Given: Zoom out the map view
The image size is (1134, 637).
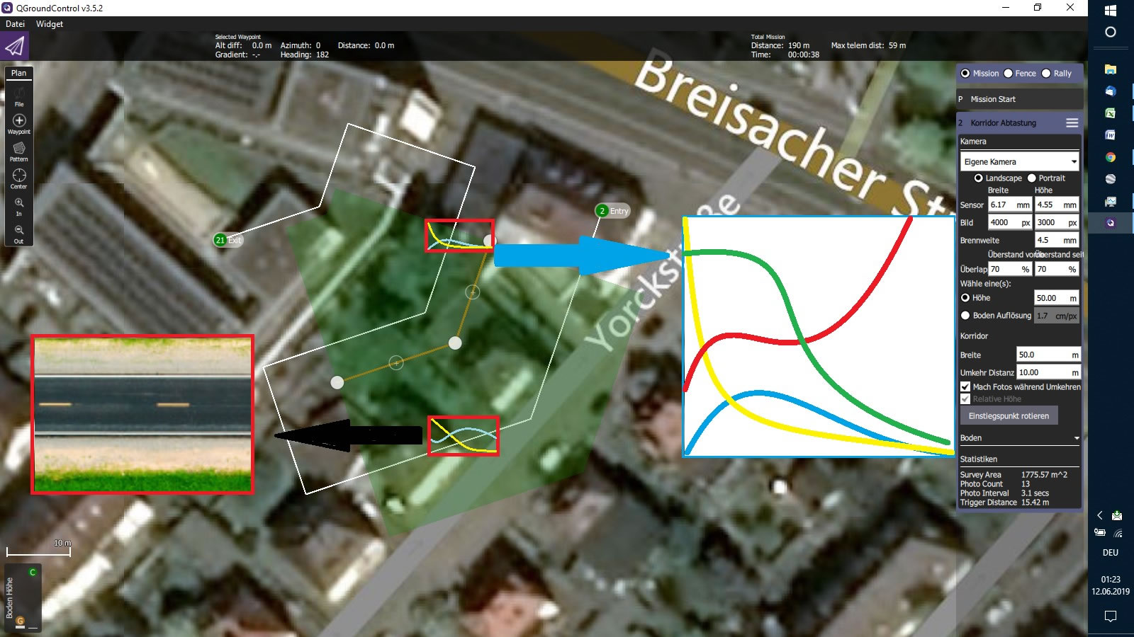Looking at the screenshot, I should click(x=19, y=232).
